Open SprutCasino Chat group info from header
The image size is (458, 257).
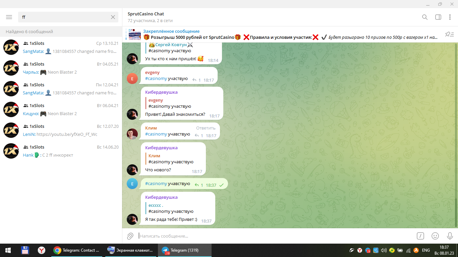(x=150, y=17)
